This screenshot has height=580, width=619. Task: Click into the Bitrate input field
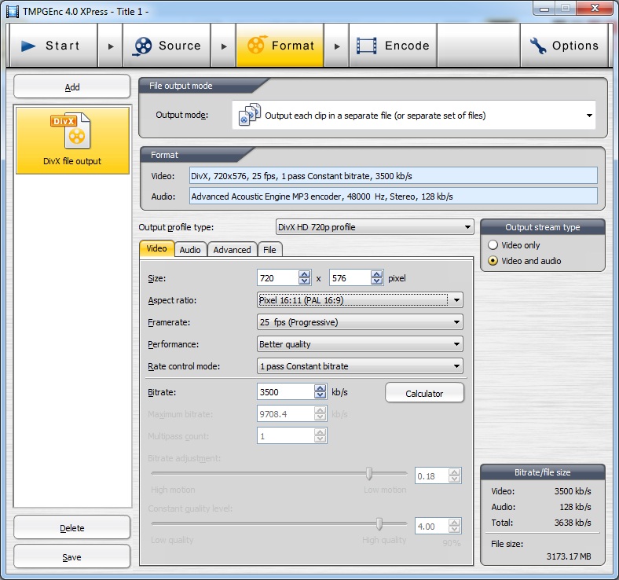(285, 392)
